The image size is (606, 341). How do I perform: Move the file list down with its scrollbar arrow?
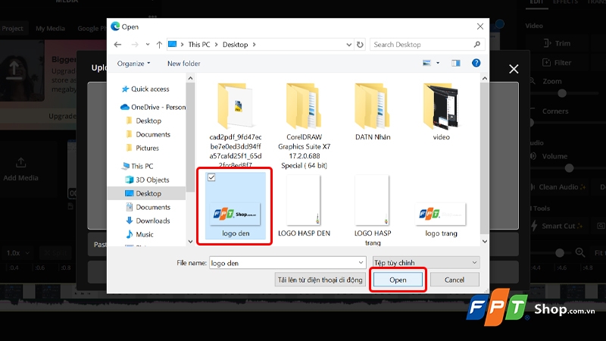[485, 242]
